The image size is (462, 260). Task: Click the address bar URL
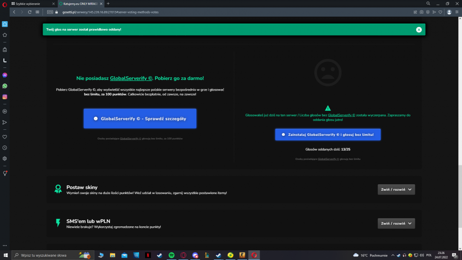pos(110,12)
